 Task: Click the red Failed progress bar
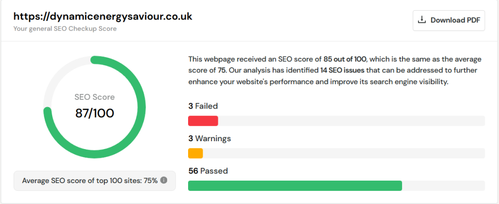coord(203,121)
